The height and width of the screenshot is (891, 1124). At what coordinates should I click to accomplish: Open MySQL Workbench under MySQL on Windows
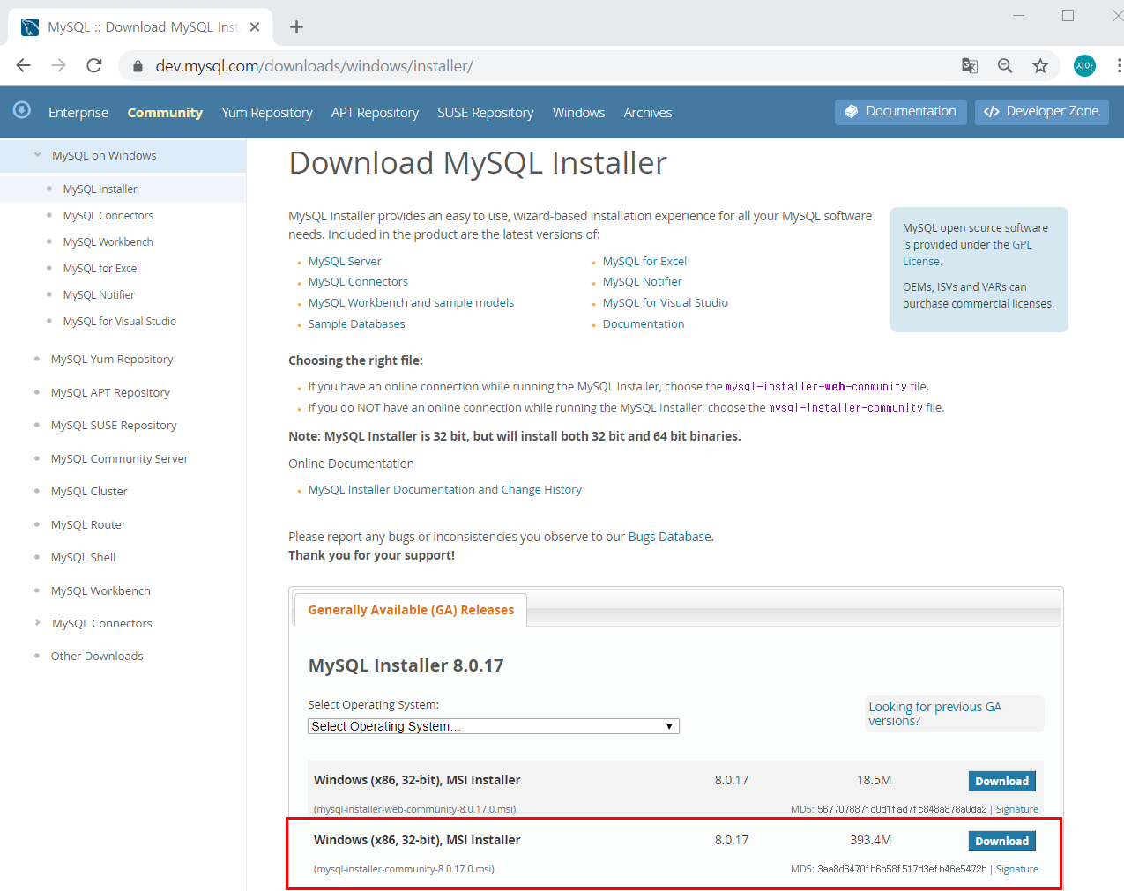(x=108, y=242)
